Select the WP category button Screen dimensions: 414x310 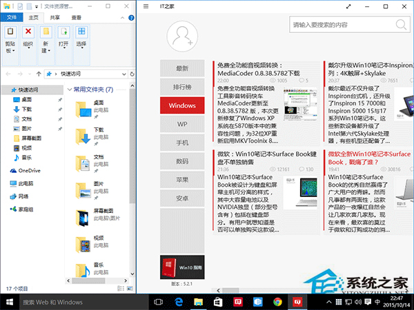[x=182, y=124]
